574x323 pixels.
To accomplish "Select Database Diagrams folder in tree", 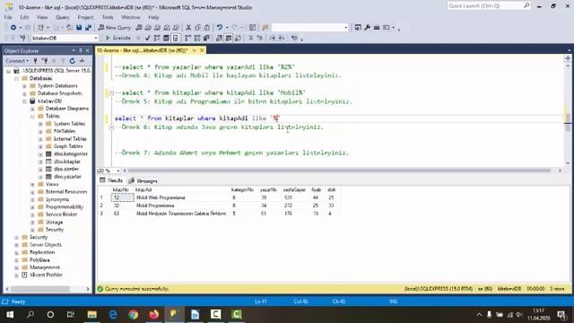I will click(x=67, y=109).
